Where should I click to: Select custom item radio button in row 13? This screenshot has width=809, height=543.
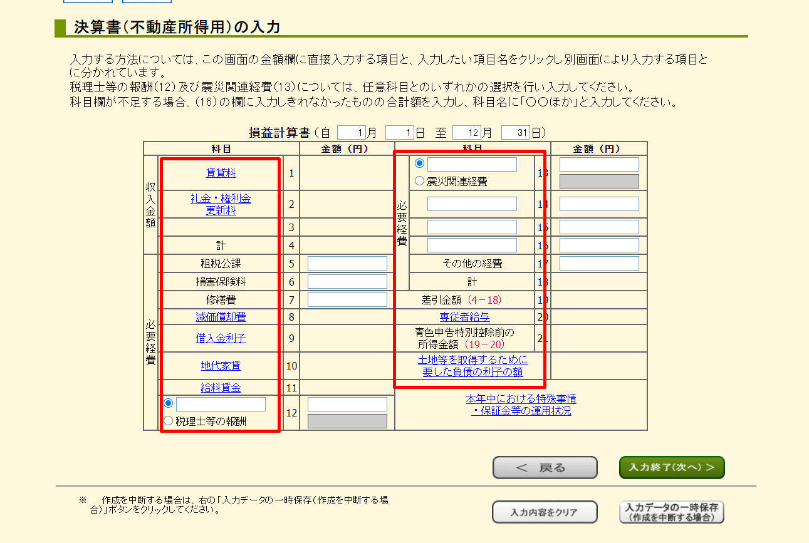click(x=419, y=164)
